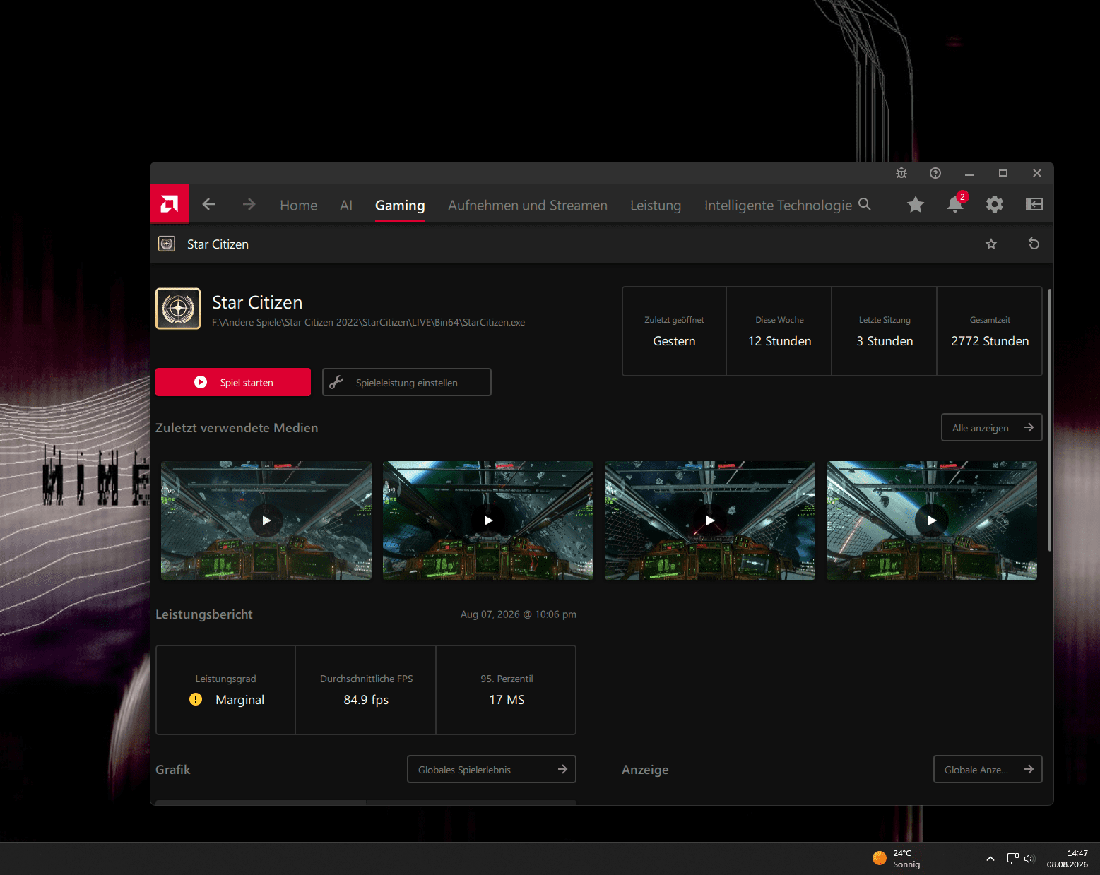Open the Intelligente Technologie tab
The image size is (1100, 875).
click(x=778, y=206)
